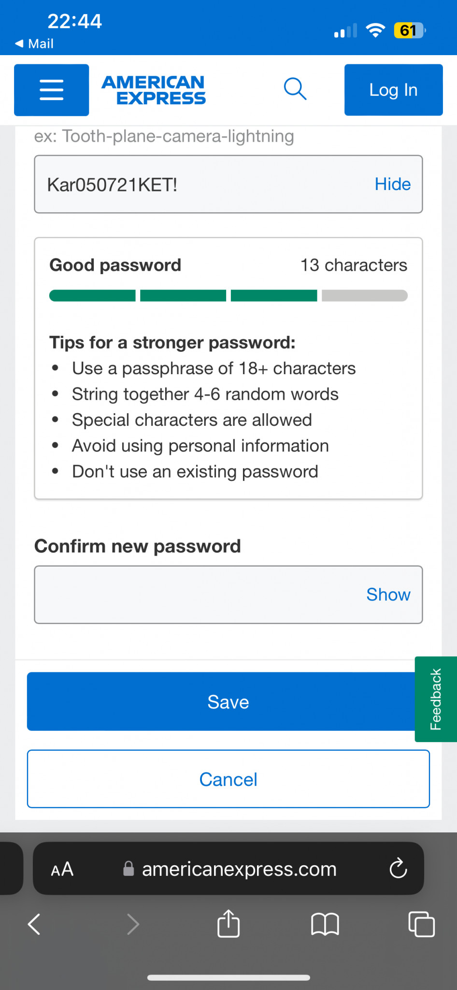Save the new password
457x990 pixels.
[228, 701]
